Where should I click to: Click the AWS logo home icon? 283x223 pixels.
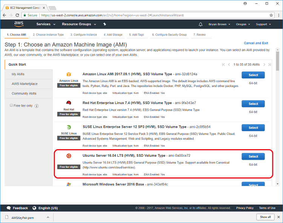coord(19,24)
